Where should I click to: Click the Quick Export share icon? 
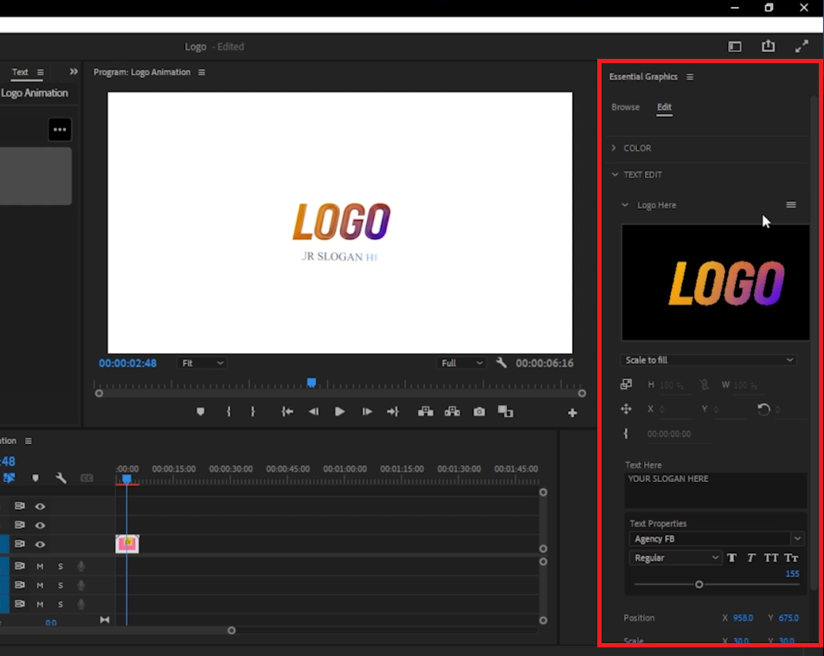[768, 47]
